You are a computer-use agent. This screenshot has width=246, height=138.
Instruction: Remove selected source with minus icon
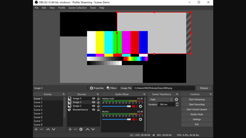(75, 129)
